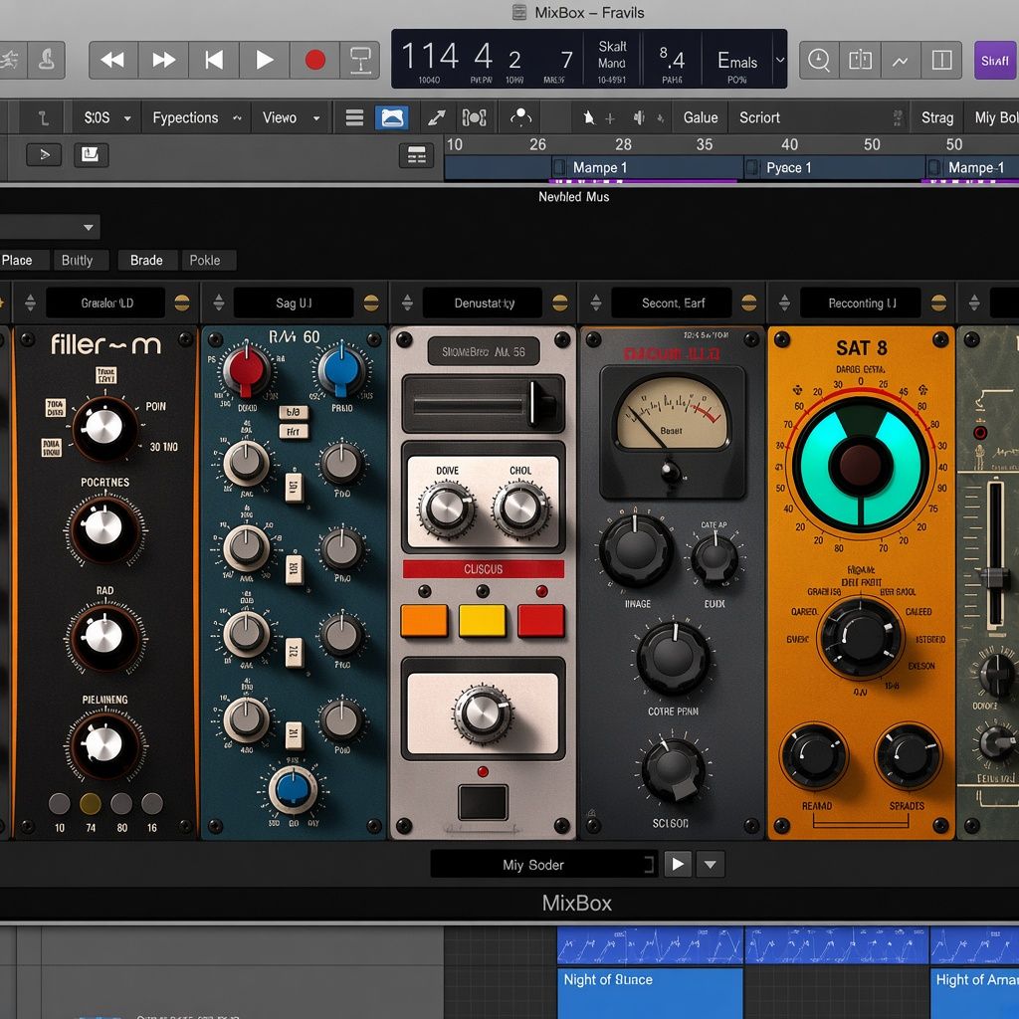
Task: Start playback with the main Play button
Action: point(265,61)
